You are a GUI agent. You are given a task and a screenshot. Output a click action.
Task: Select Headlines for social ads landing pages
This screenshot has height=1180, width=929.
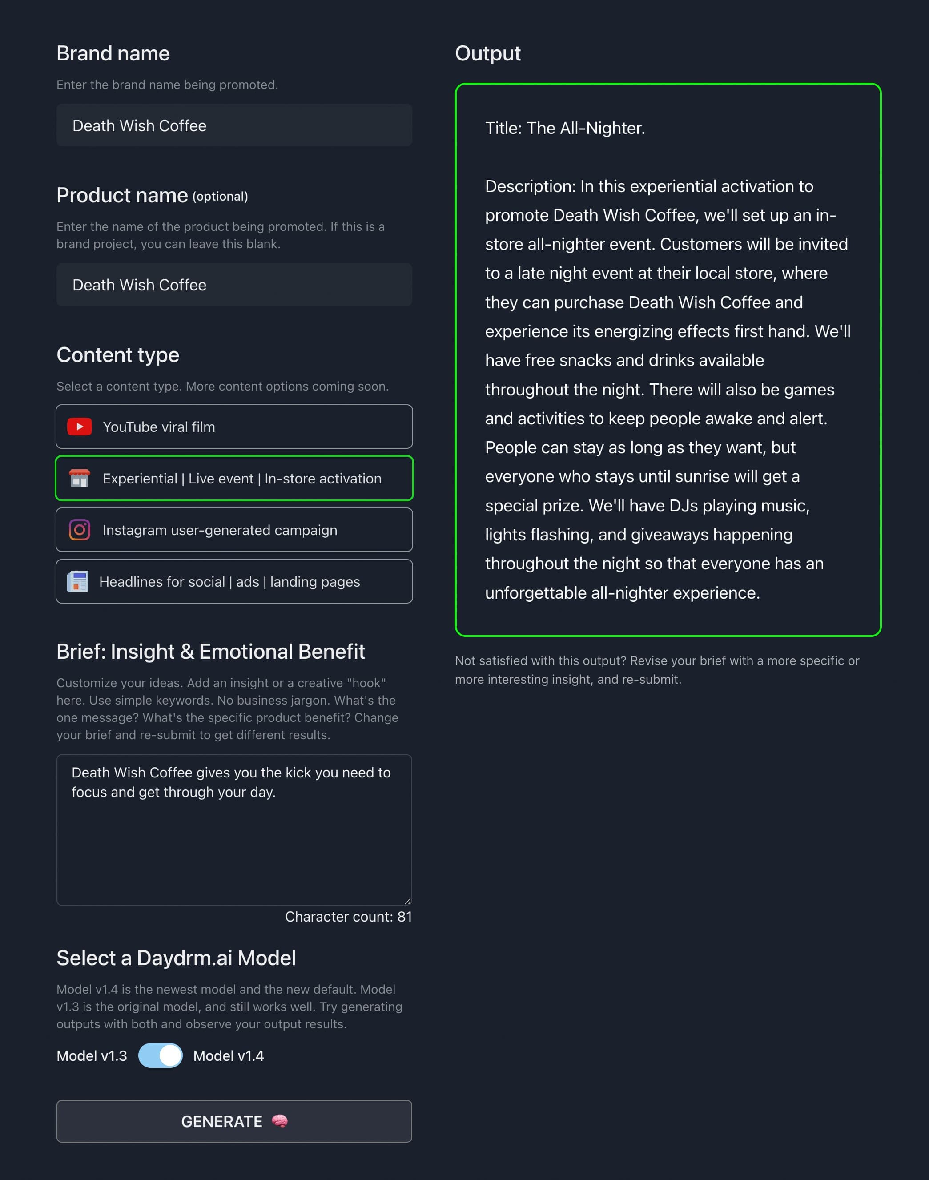click(x=234, y=581)
